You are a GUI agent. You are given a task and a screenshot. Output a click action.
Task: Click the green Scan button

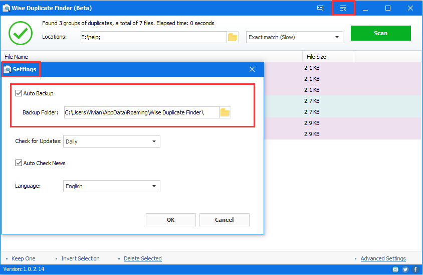(380, 33)
